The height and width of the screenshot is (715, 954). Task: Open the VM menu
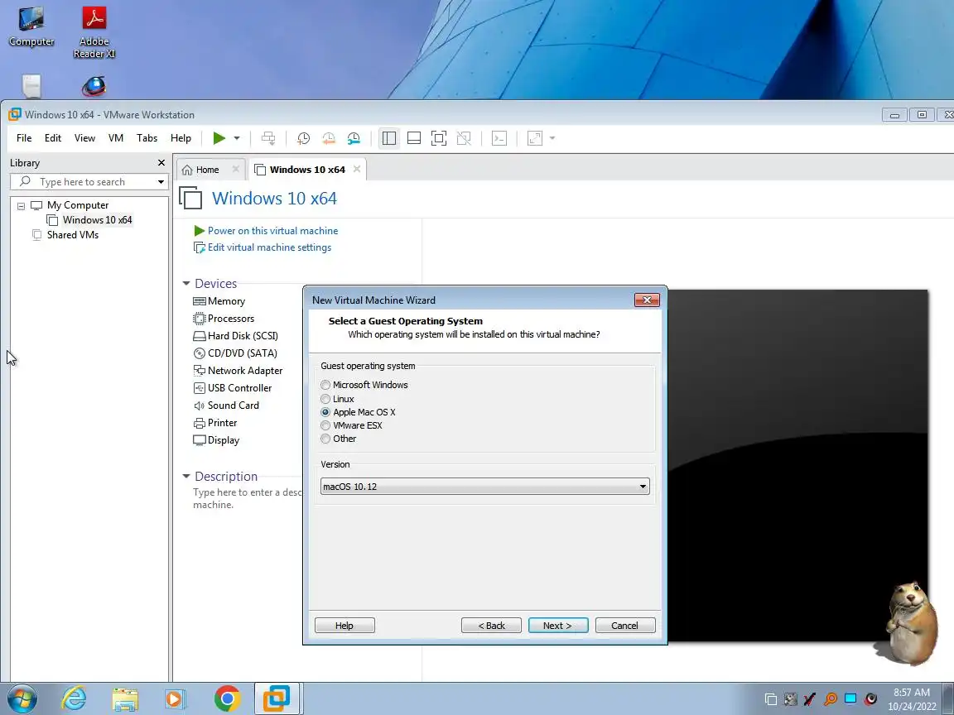pyautogui.click(x=116, y=138)
